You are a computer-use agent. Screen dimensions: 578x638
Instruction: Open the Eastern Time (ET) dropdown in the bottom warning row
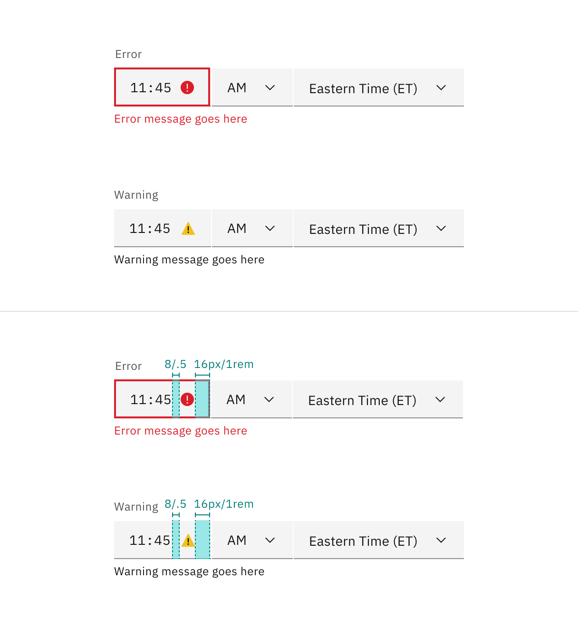[x=379, y=540]
